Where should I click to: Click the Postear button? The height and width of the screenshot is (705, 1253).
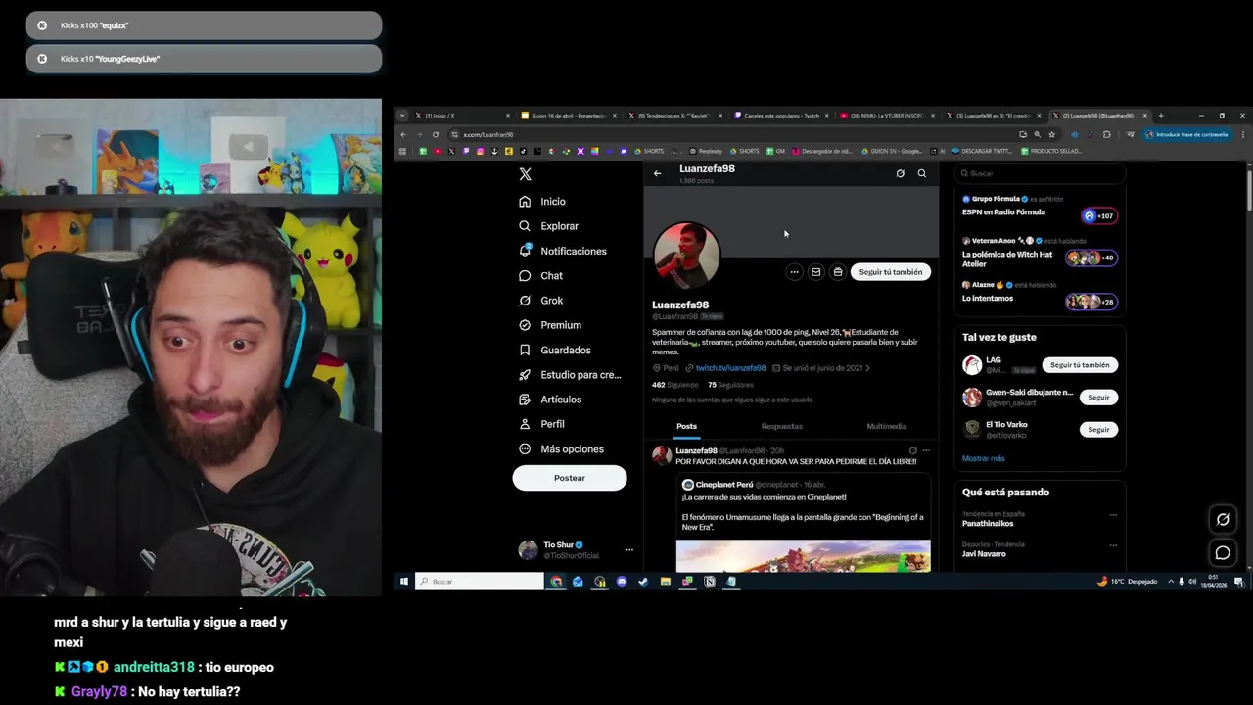[x=570, y=478]
